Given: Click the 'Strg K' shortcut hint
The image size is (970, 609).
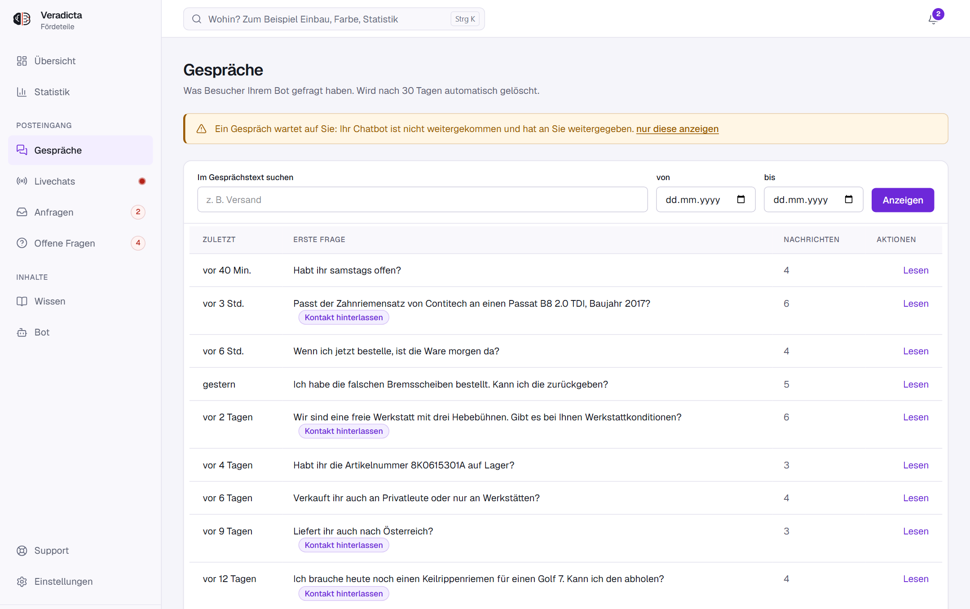Looking at the screenshot, I should [x=465, y=19].
